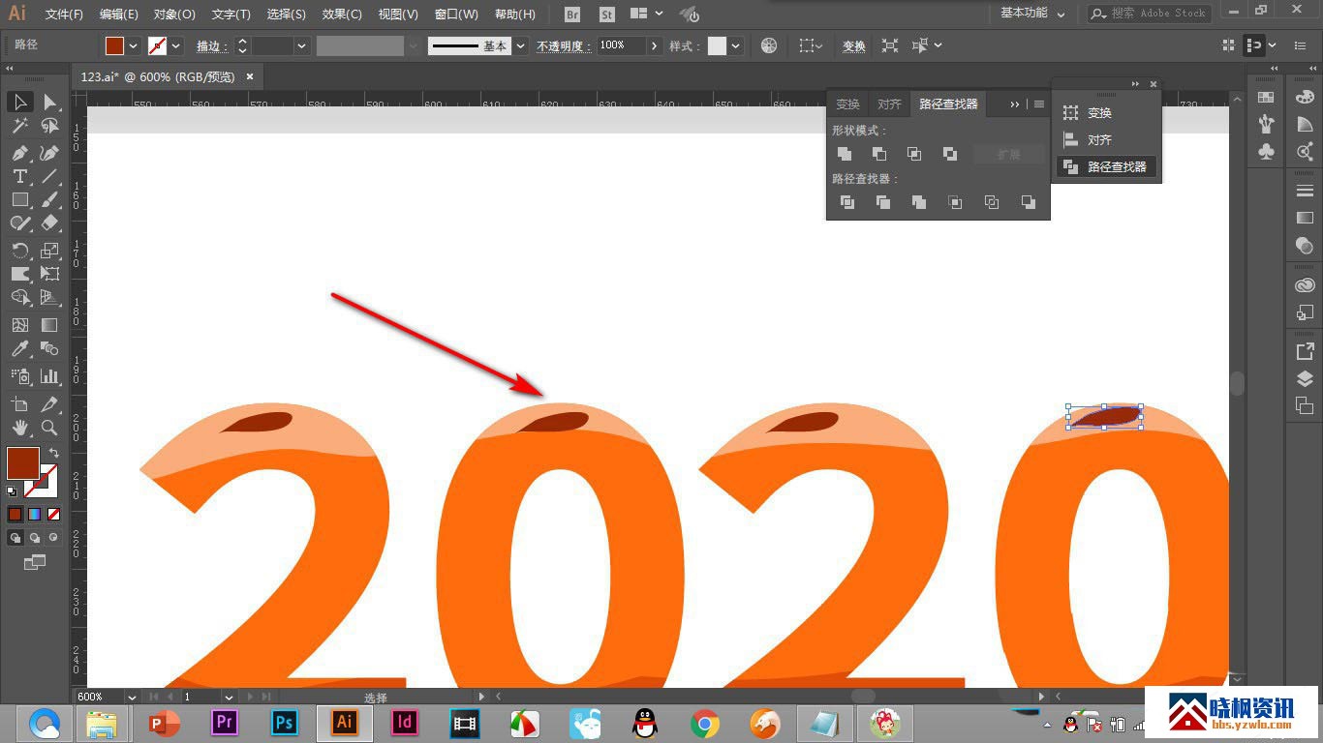1323x743 pixels.
Task: Click 路径查找器 in the collapsed panel list
Action: point(1116,166)
